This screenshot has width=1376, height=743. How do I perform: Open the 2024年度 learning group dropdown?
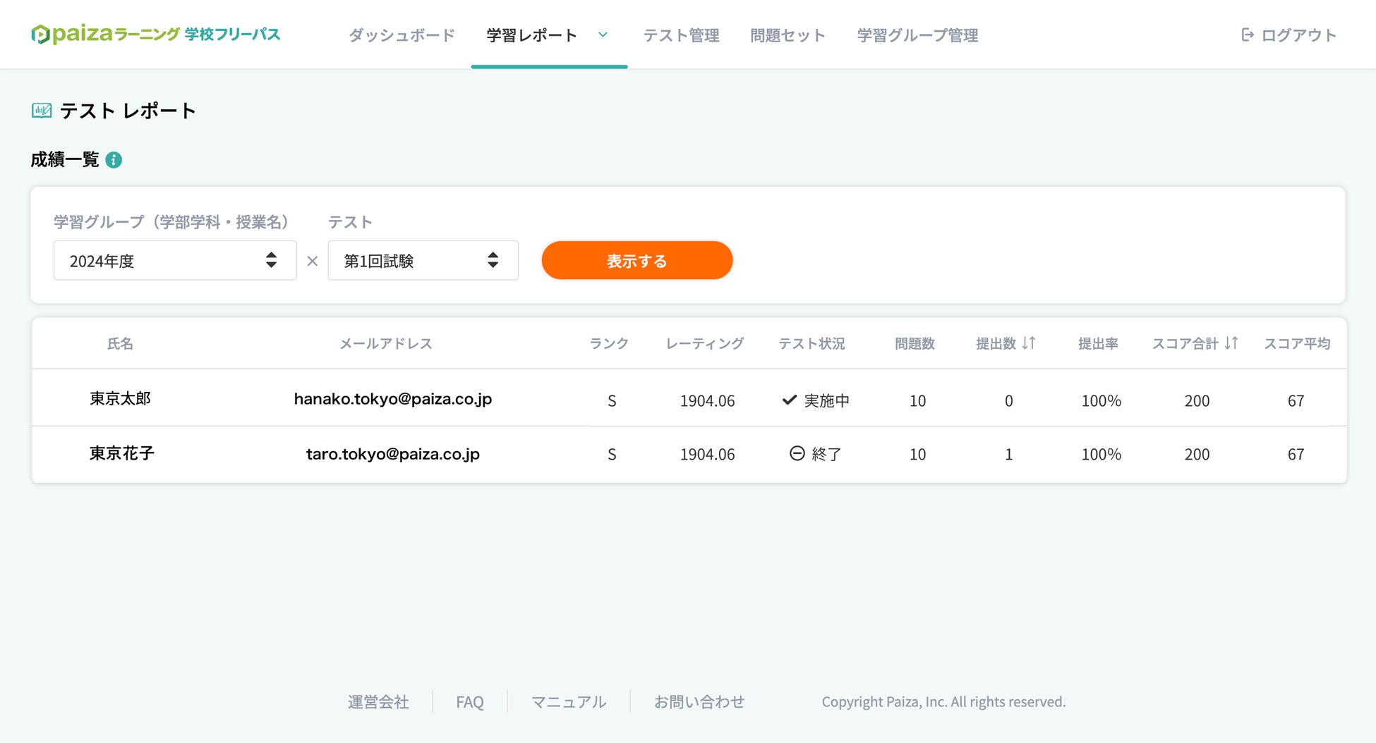tap(175, 261)
